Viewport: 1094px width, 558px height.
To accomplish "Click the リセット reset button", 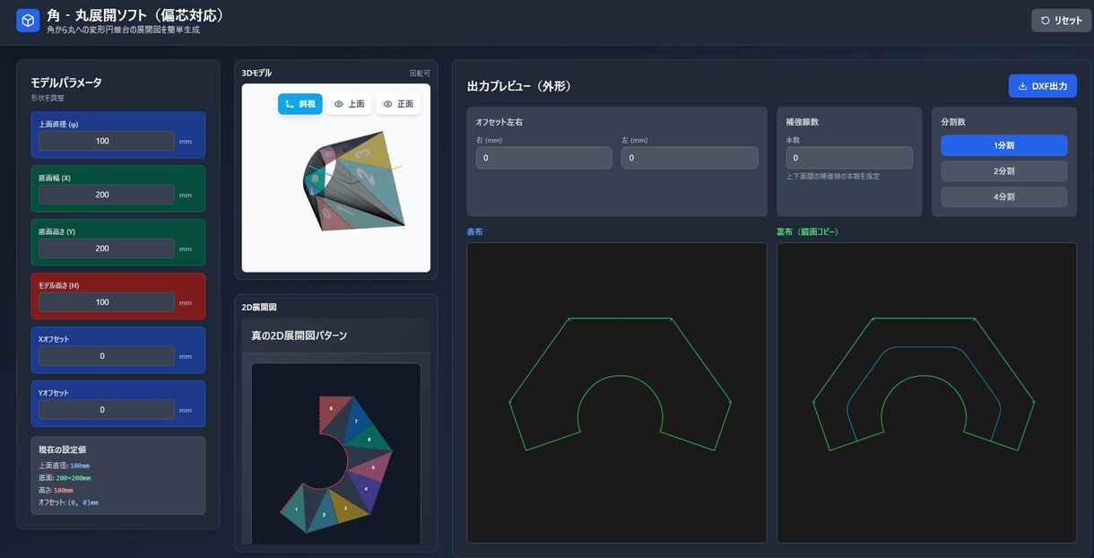I will tap(1061, 21).
